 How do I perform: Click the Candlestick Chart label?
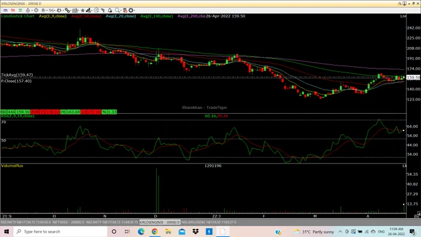coord(18,16)
